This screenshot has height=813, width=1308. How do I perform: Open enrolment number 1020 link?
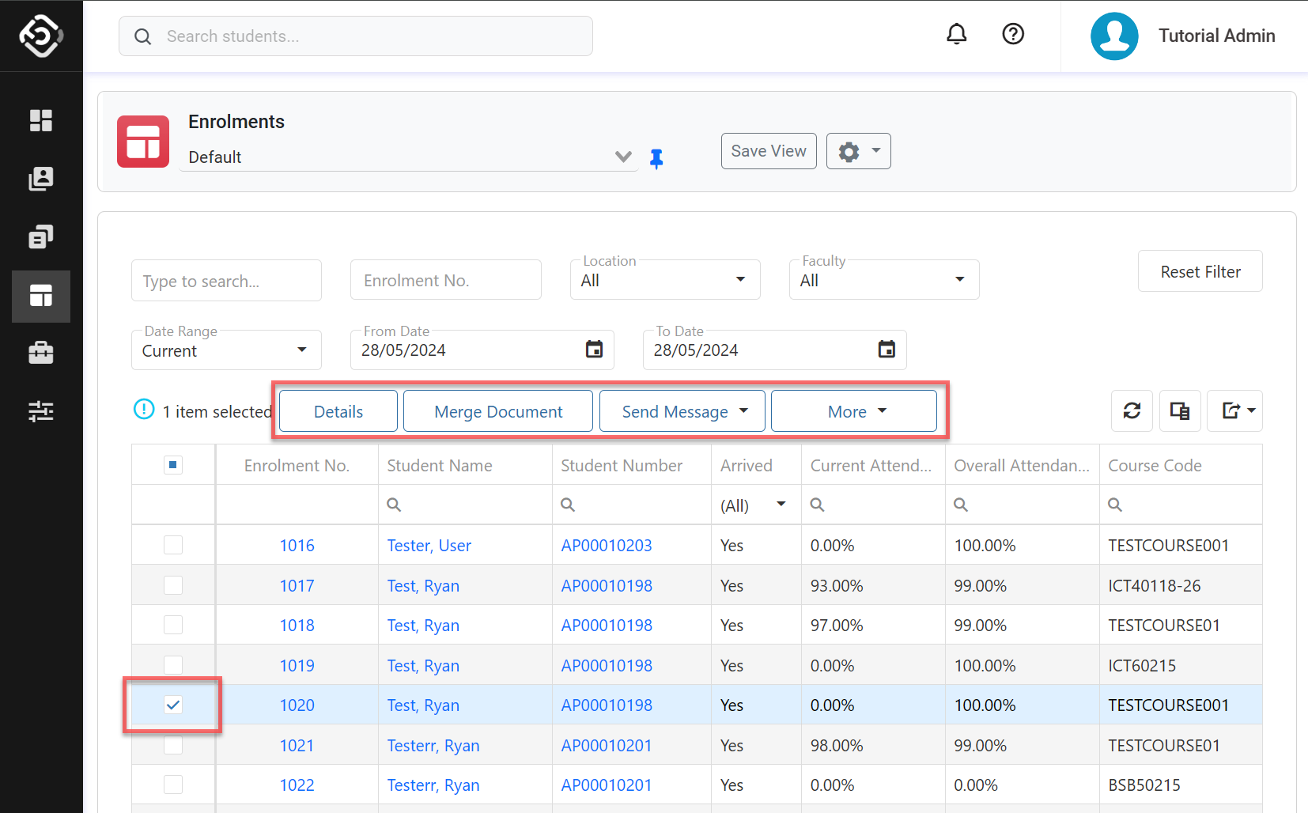[x=297, y=705]
